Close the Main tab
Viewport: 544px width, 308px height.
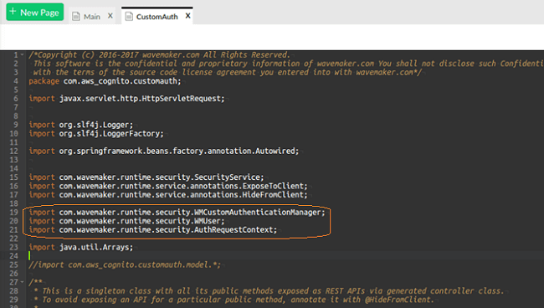coord(110,16)
